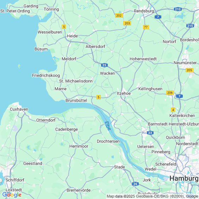
Task: Click the Brunsbüttel place label
Action: click(x=76, y=100)
